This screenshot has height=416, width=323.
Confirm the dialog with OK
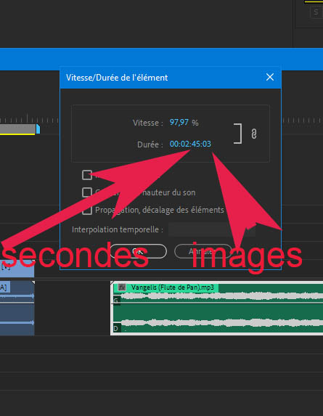[x=138, y=251]
